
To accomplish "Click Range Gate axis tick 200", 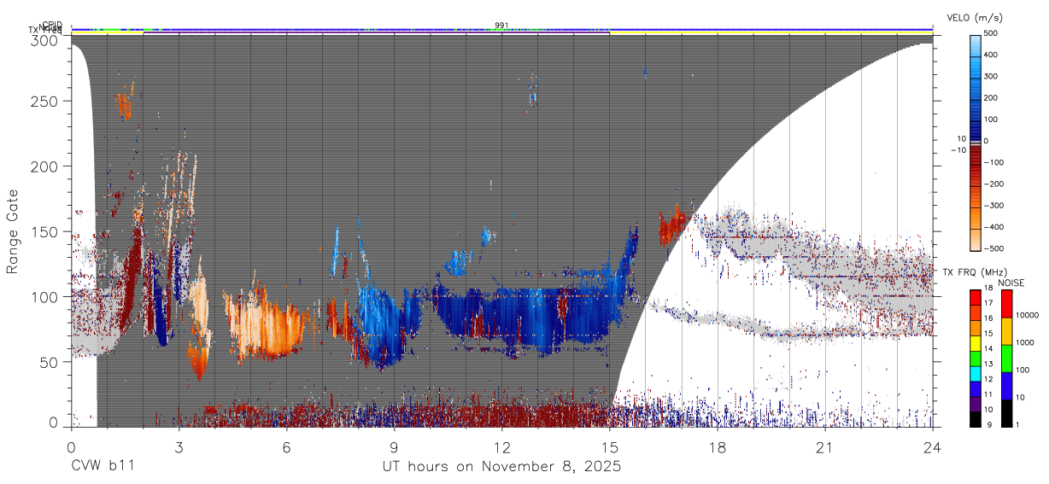I will (x=45, y=166).
